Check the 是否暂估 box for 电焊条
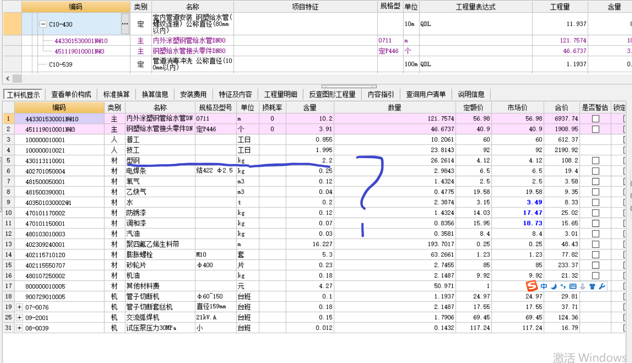The height and width of the screenshot is (363, 632). point(595,171)
